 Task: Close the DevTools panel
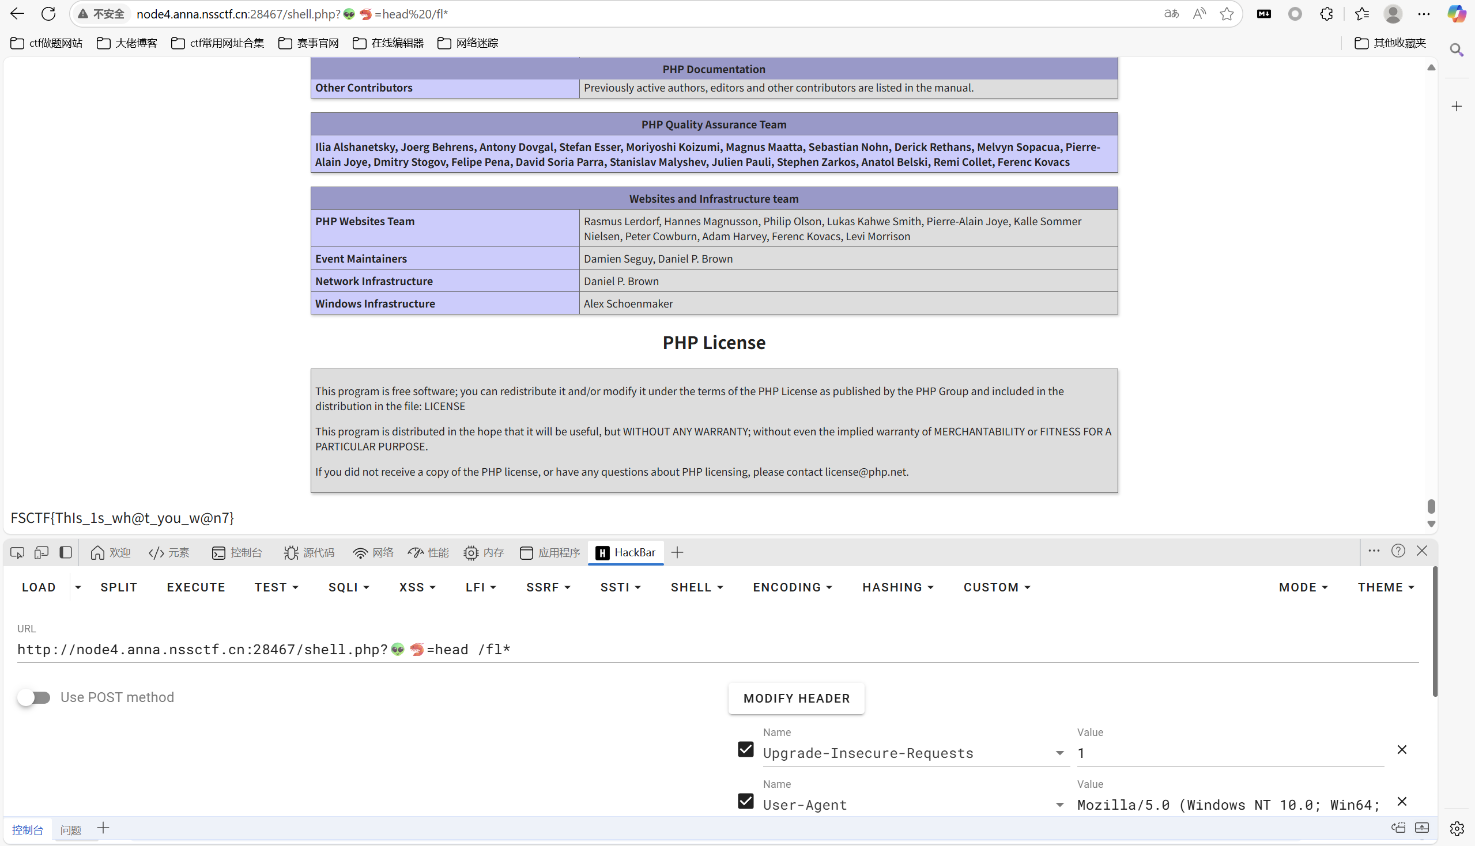coord(1422,551)
